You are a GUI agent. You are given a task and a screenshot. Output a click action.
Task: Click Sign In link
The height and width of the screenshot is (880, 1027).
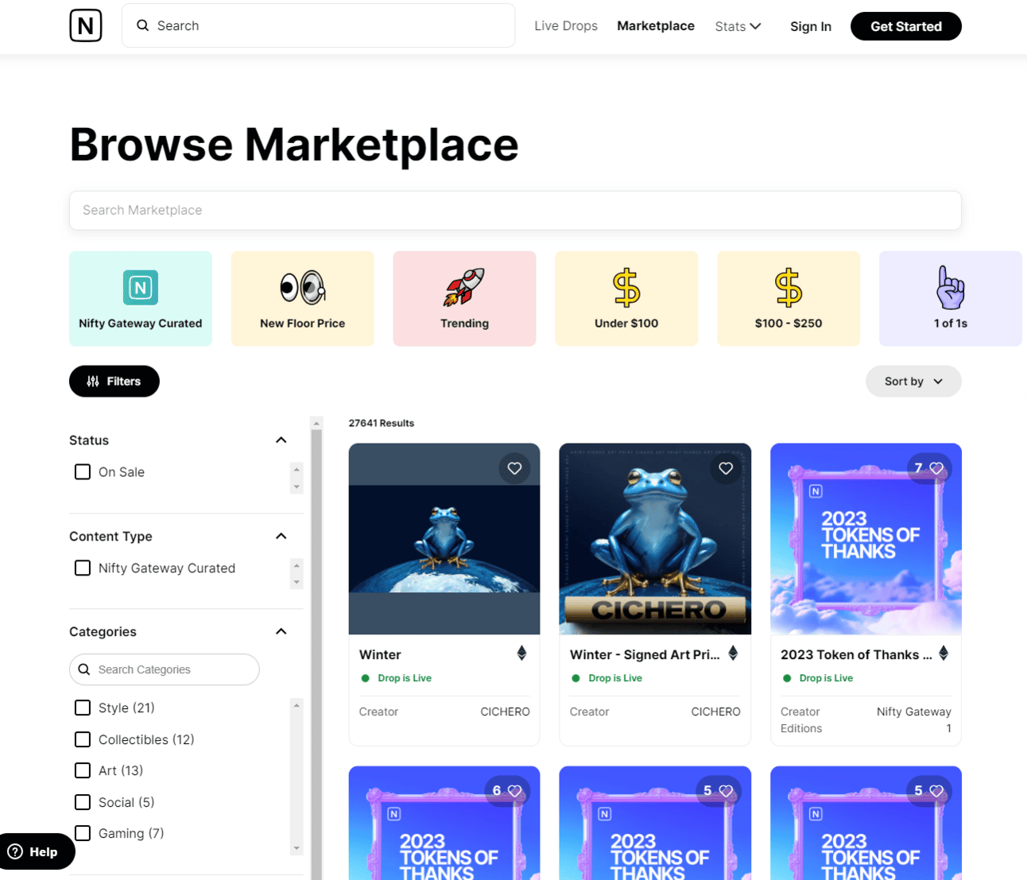click(811, 26)
